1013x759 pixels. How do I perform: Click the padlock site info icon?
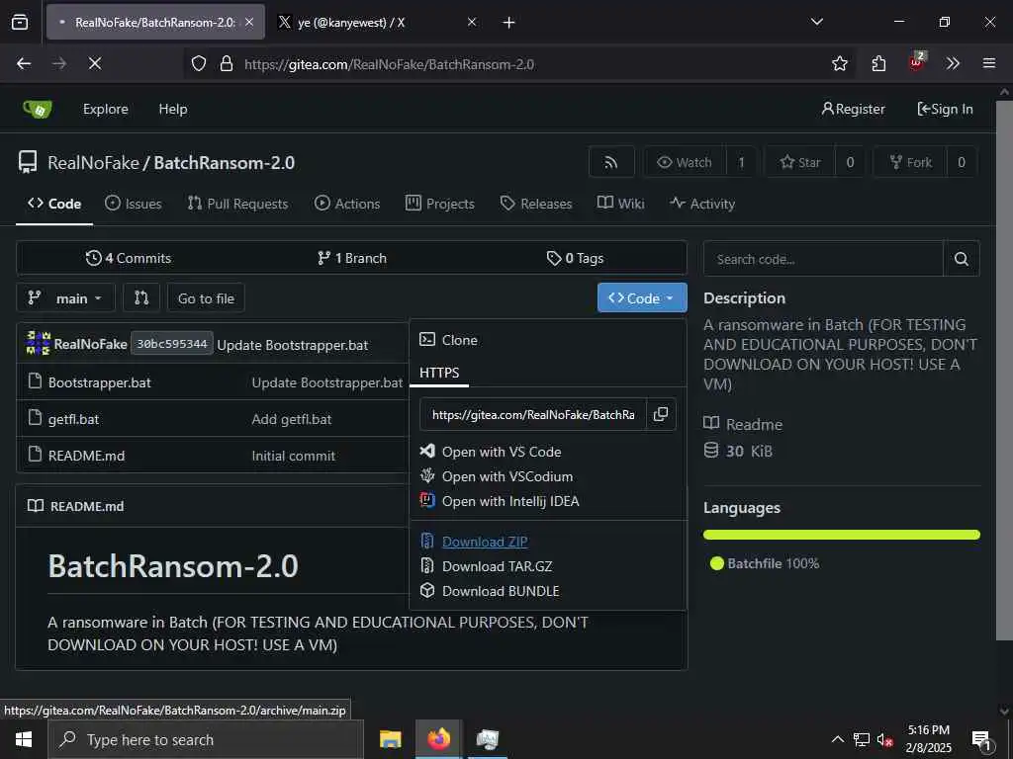click(227, 64)
